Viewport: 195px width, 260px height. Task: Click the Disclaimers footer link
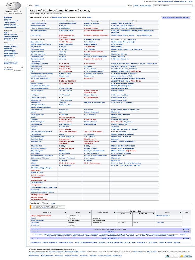59,256
